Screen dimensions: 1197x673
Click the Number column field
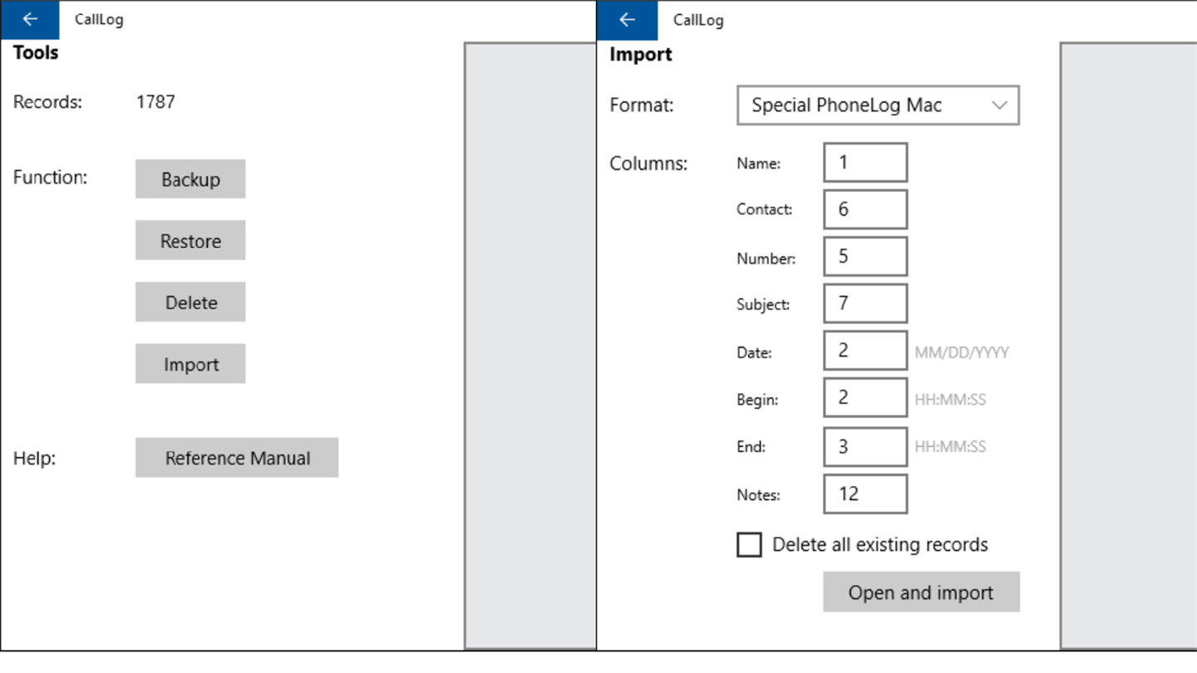(864, 257)
